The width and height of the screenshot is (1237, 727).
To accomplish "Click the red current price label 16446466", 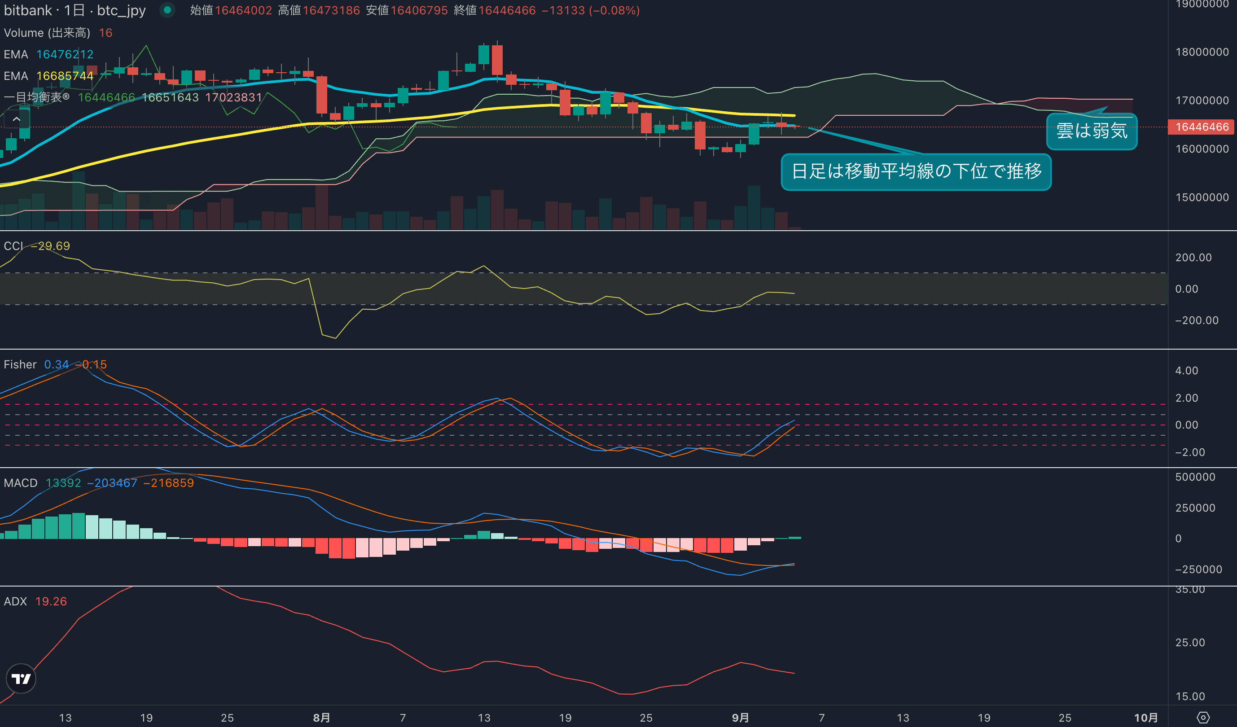I will [x=1201, y=127].
